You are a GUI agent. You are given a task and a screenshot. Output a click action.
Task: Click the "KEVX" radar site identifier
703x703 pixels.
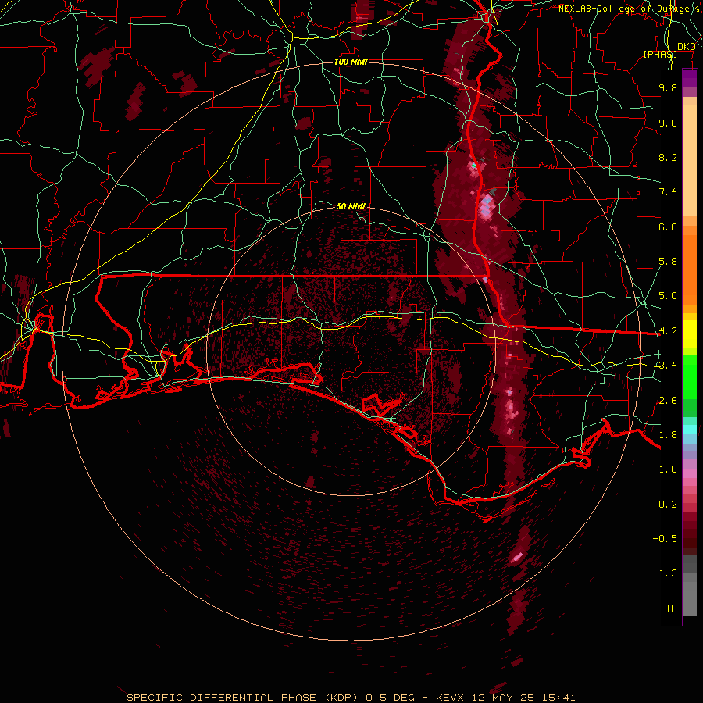tap(450, 698)
